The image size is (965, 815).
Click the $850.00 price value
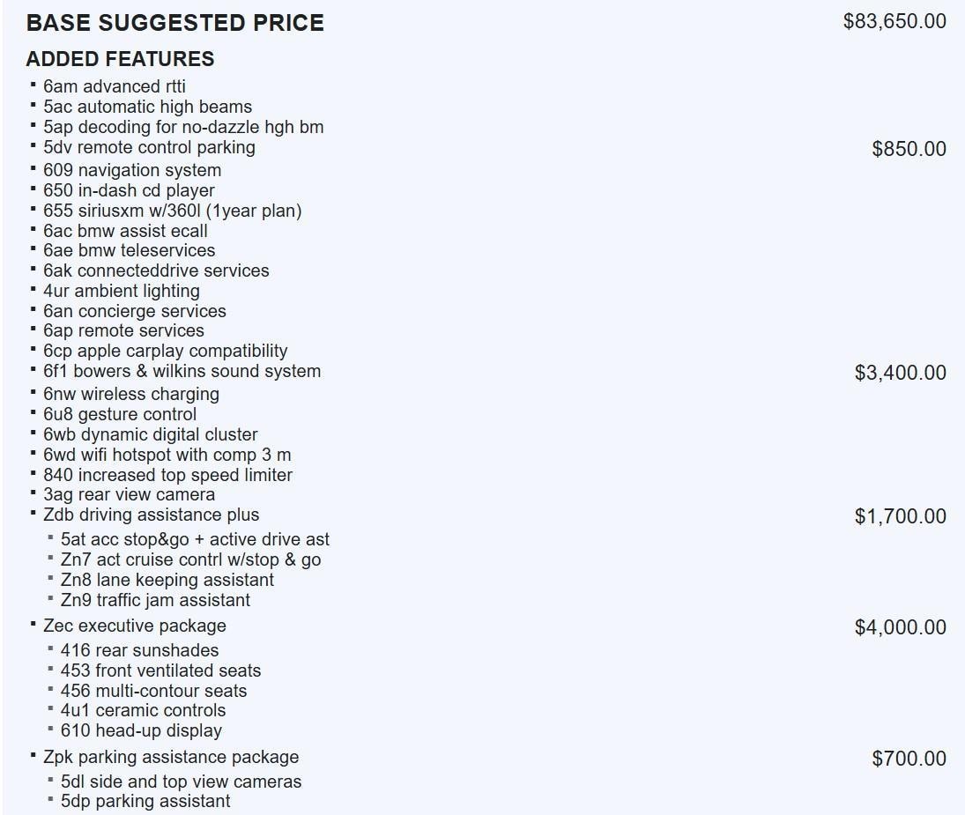click(x=909, y=149)
